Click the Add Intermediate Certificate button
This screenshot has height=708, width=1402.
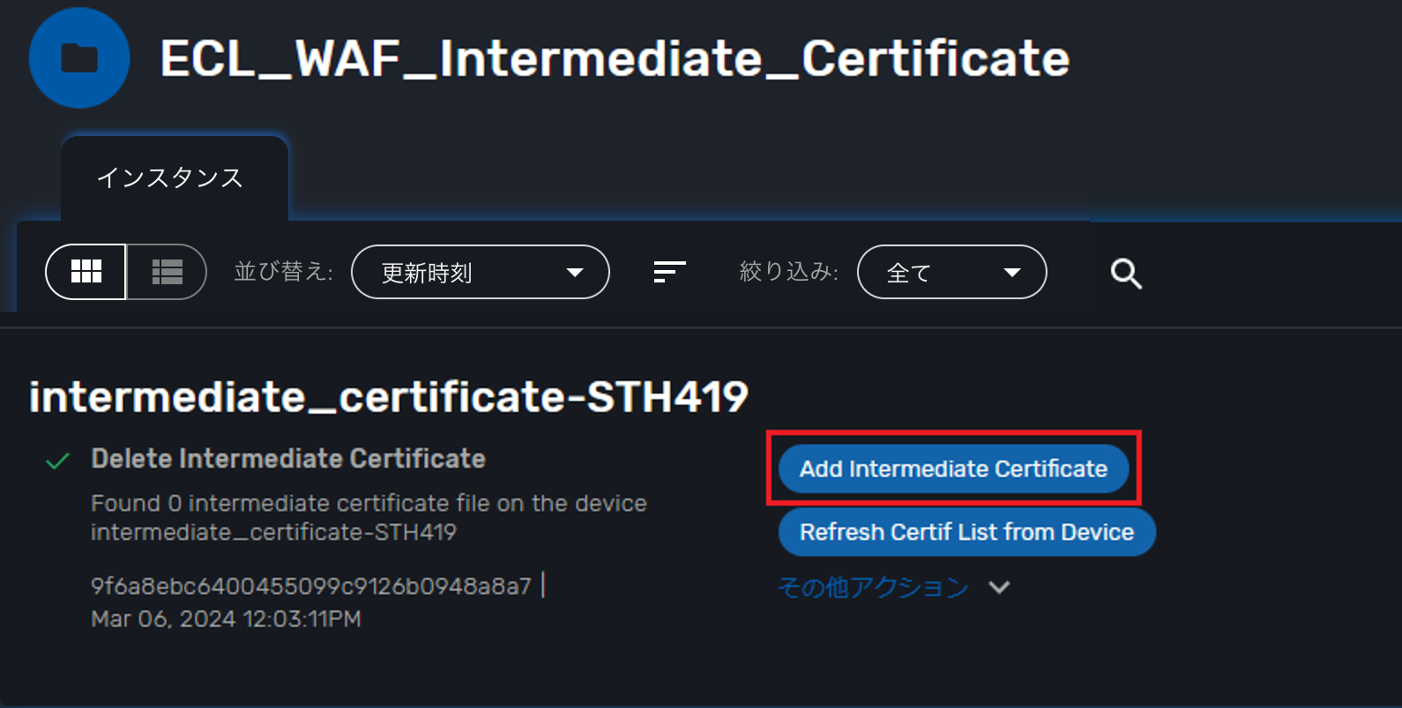click(953, 468)
